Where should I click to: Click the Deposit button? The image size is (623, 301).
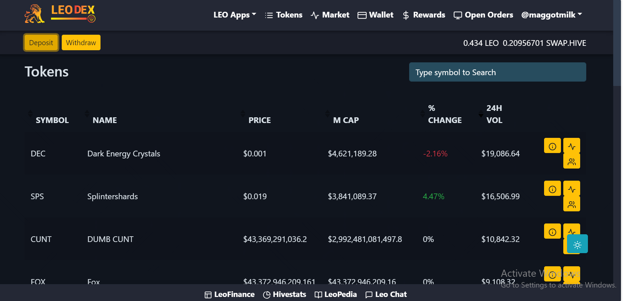click(x=41, y=42)
